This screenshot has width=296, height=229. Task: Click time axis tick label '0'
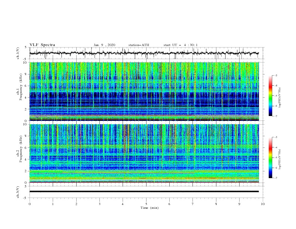click(x=30, y=204)
